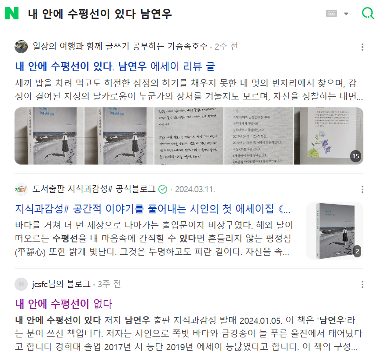Open the book cover thumbnail labeled 2
Image resolution: width=388 pixels, height=359 pixels.
click(335, 231)
